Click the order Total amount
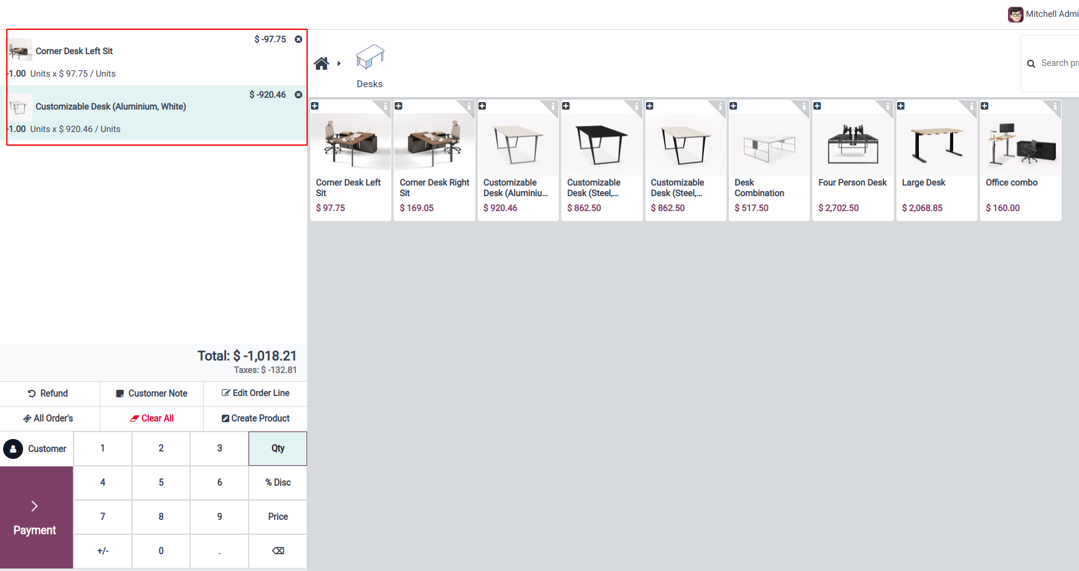 pyautogui.click(x=247, y=356)
